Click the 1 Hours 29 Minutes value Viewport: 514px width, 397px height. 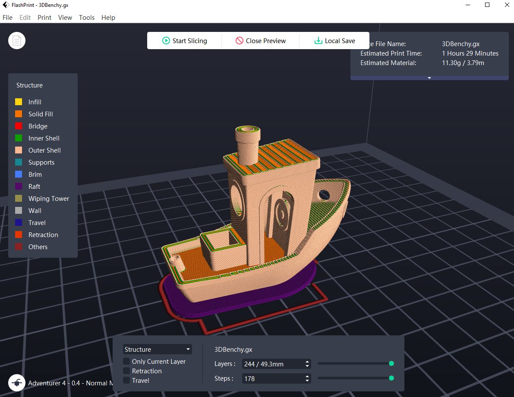470,53
